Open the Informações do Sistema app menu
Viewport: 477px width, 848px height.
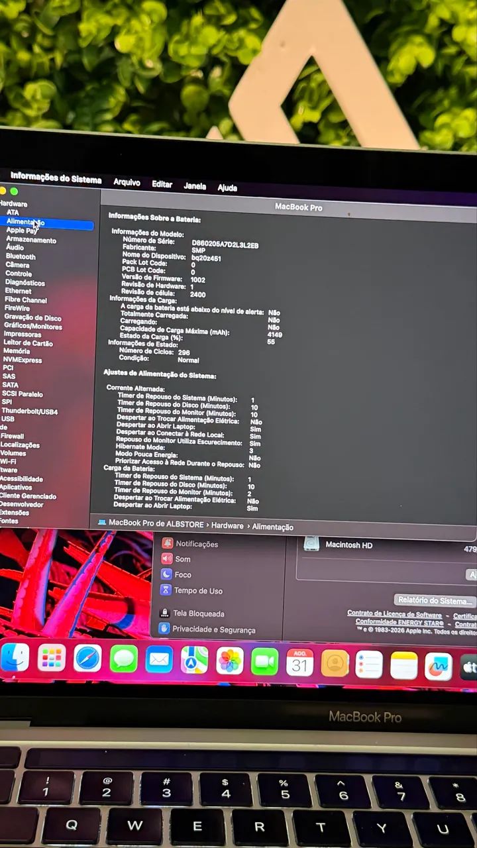click(56, 178)
